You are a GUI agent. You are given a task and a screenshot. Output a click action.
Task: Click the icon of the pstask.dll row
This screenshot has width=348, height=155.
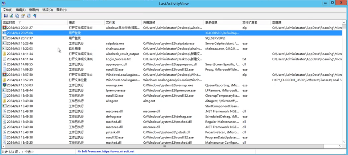[x=4, y=132]
